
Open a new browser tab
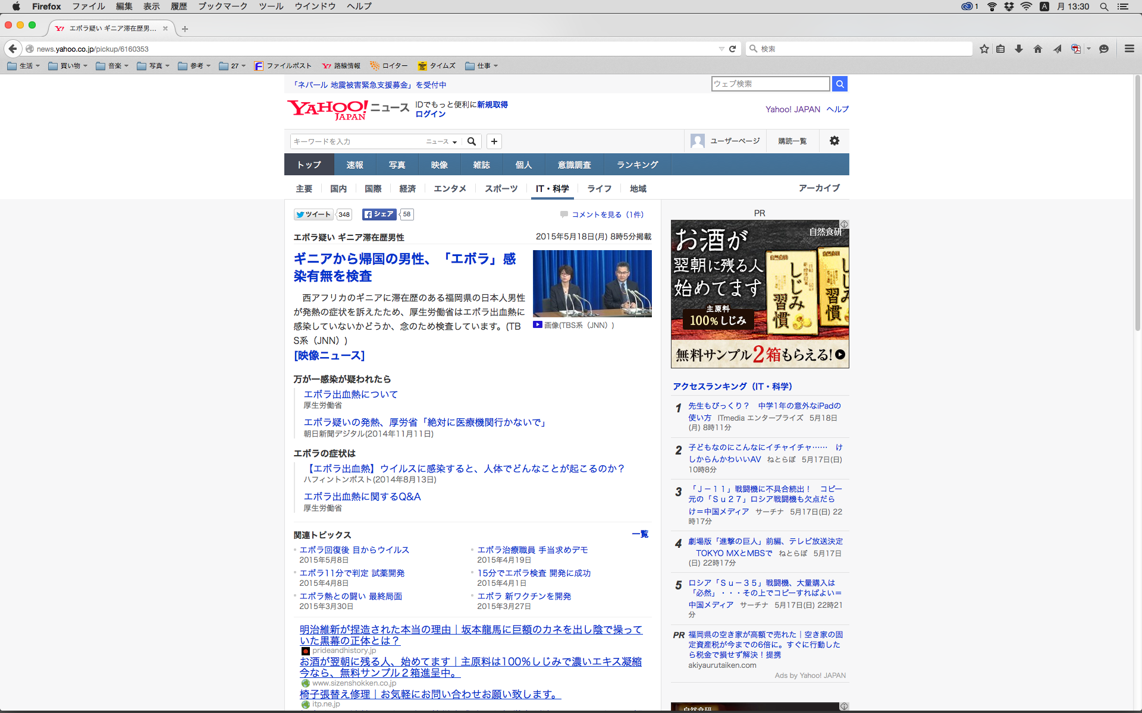tap(185, 29)
